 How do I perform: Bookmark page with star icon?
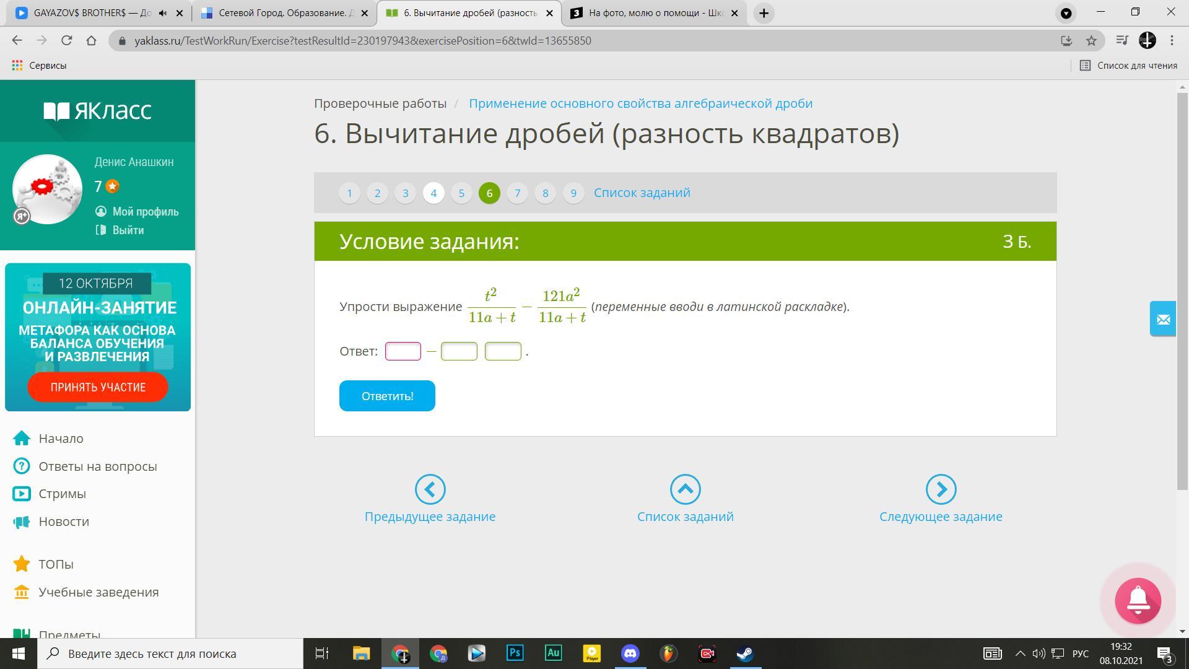click(x=1091, y=41)
